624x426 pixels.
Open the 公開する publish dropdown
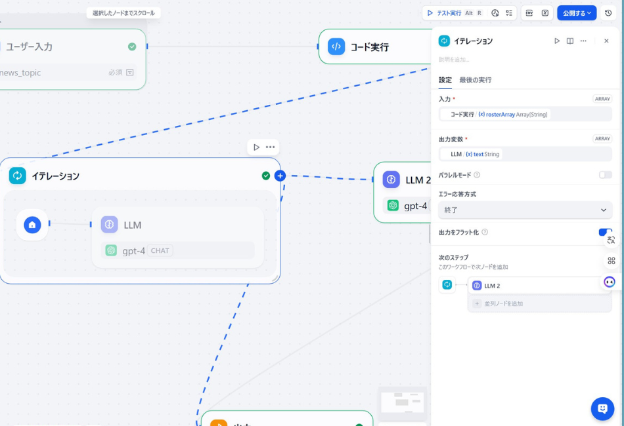click(577, 12)
